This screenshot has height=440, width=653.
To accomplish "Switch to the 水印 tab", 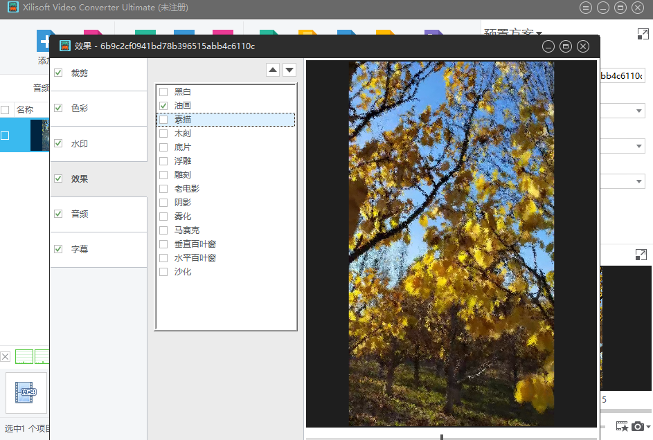I will click(80, 144).
